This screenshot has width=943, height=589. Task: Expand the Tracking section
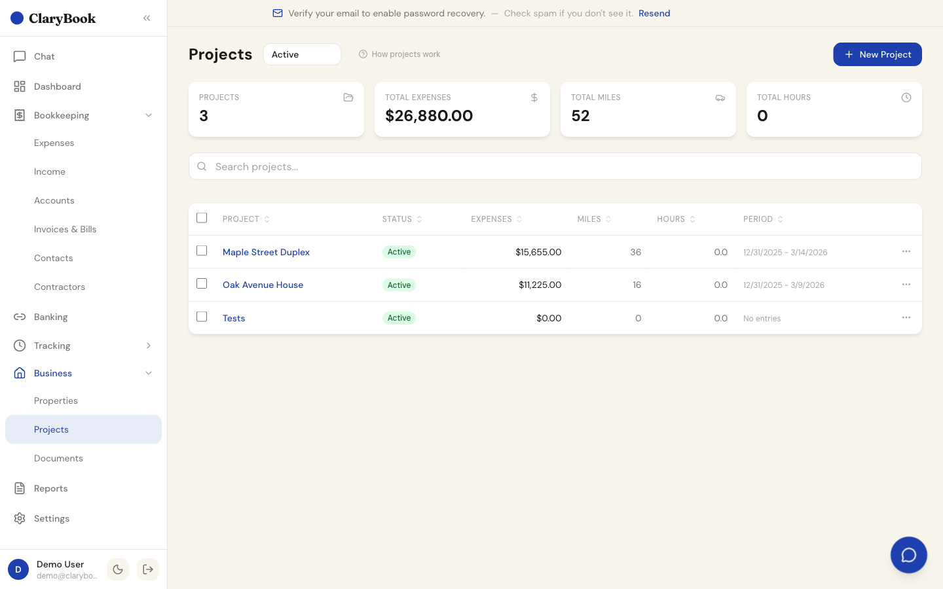[x=149, y=346]
